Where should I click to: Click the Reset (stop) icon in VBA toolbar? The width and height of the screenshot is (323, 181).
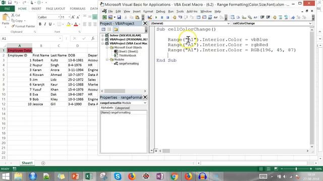pyautogui.click(x=168, y=18)
